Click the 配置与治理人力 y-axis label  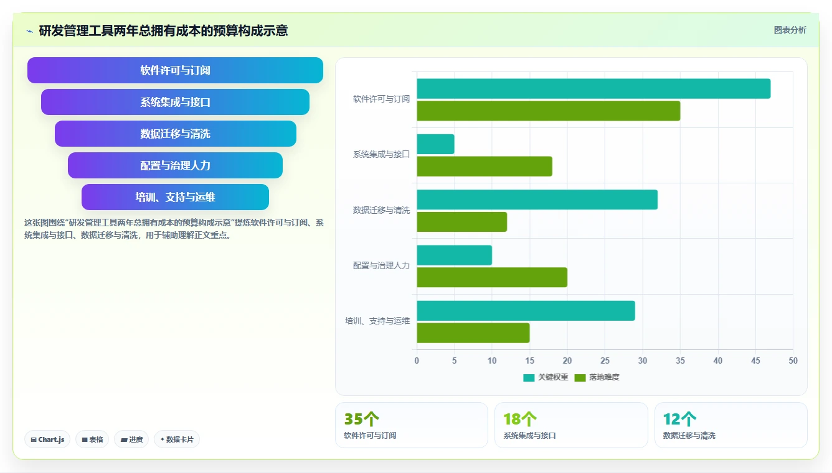click(x=381, y=265)
